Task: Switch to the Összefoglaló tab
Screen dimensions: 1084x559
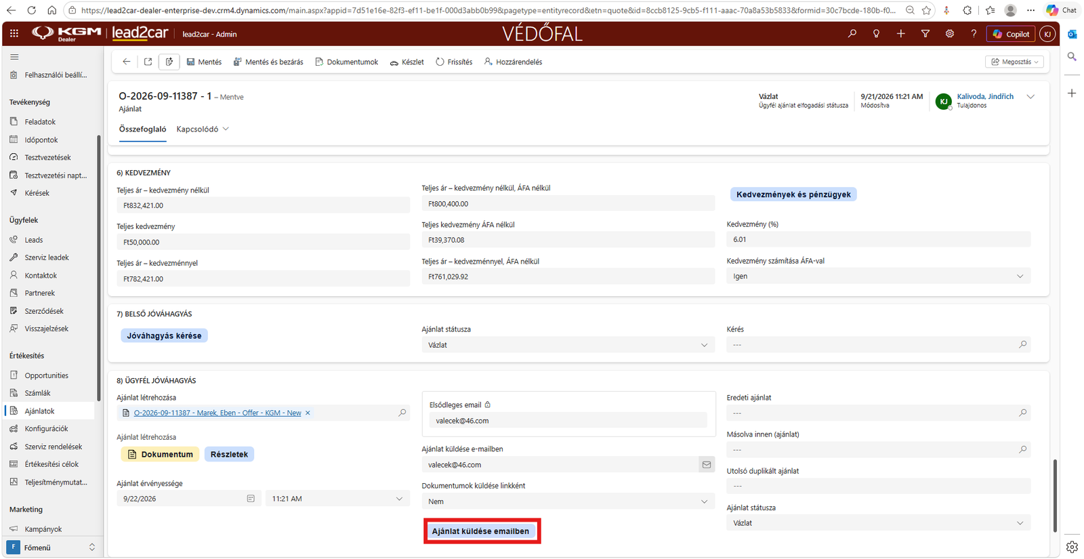Action: (x=142, y=129)
